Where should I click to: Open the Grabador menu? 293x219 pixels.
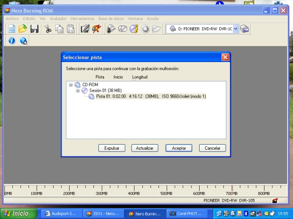coord(58,19)
